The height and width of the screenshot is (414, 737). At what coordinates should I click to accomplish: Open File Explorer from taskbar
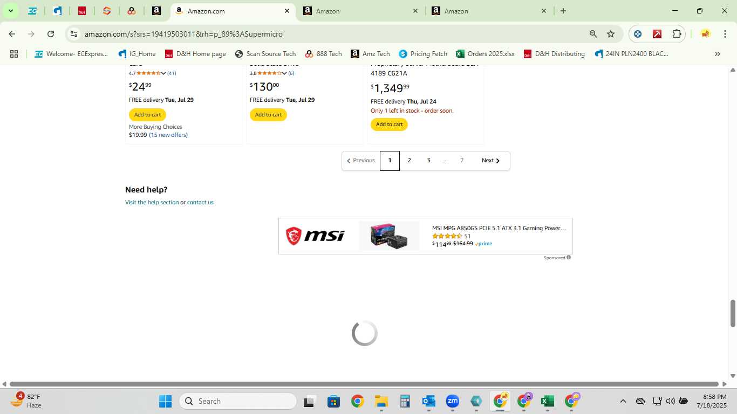click(381, 401)
